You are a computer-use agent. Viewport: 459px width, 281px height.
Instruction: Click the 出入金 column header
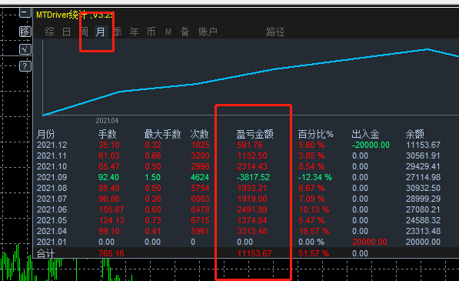tap(366, 134)
